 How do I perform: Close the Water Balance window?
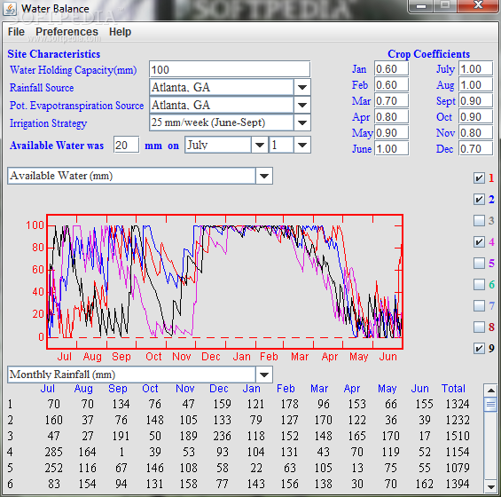pos(478,5)
